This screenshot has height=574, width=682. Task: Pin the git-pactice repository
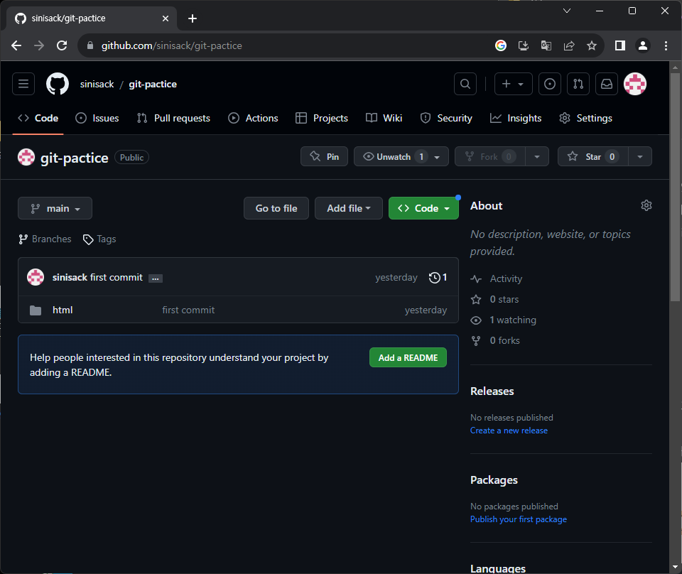pos(324,156)
